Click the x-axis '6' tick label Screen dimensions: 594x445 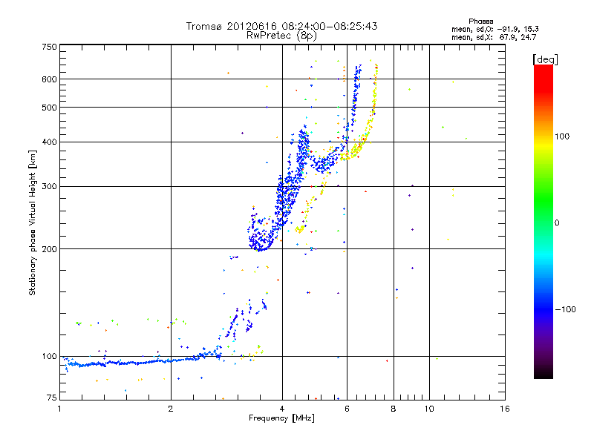coord(347,409)
